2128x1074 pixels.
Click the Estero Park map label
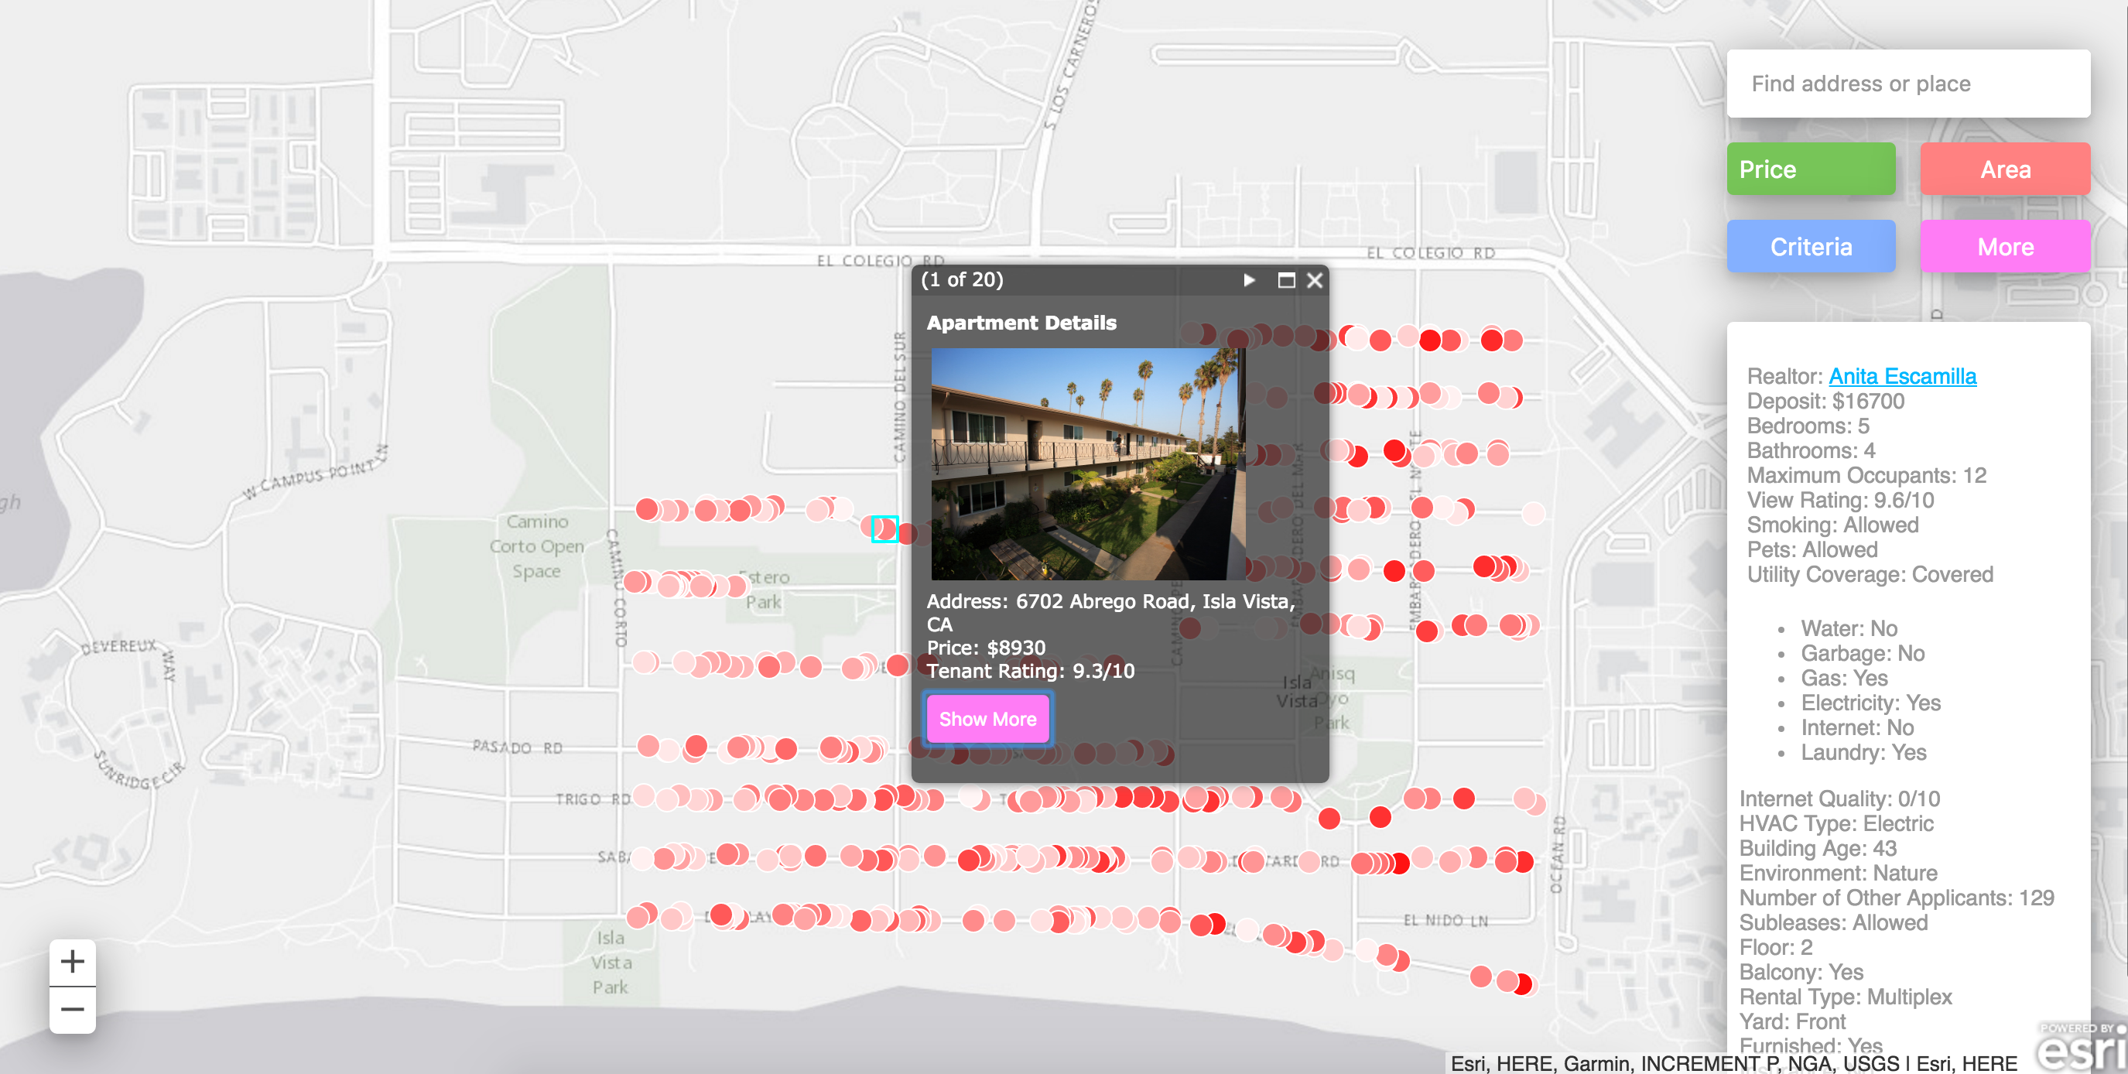pyautogui.click(x=764, y=589)
